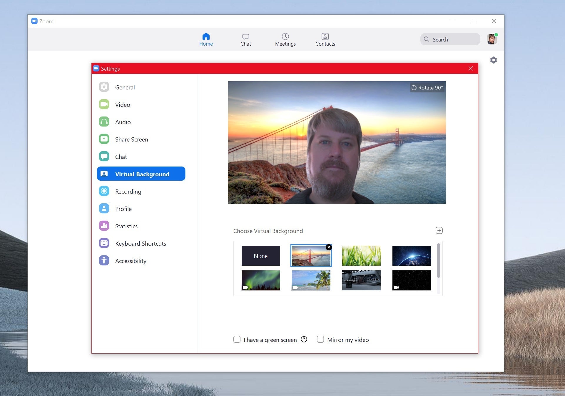The height and width of the screenshot is (396, 565).
Task: Click Add virtual background plus button
Action: point(439,230)
